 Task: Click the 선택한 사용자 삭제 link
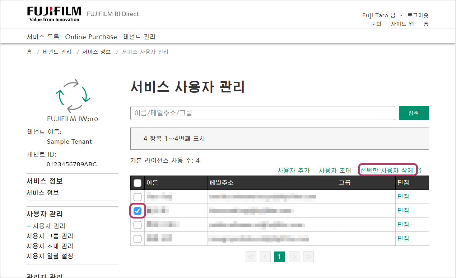click(387, 171)
